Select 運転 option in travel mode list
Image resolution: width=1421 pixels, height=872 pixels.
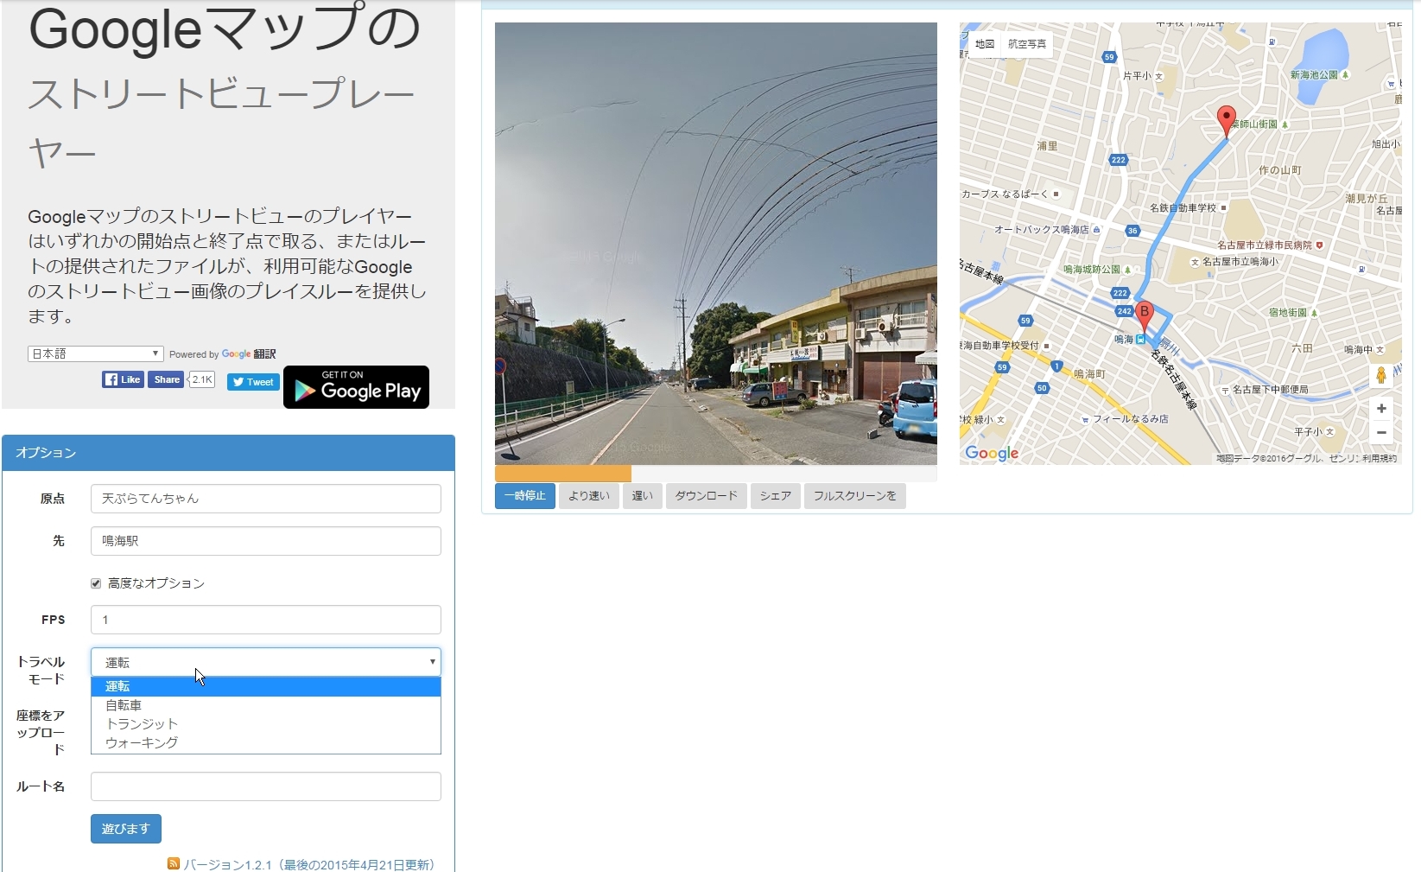[266, 686]
